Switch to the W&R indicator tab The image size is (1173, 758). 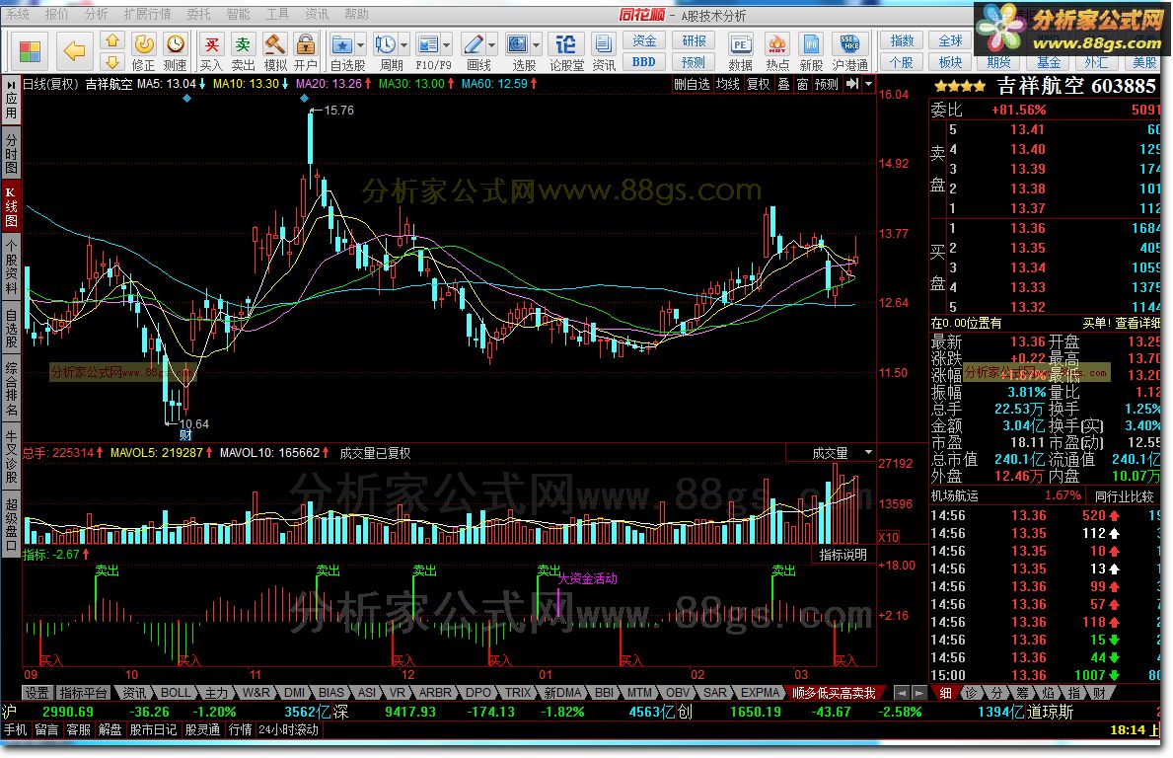(x=256, y=693)
